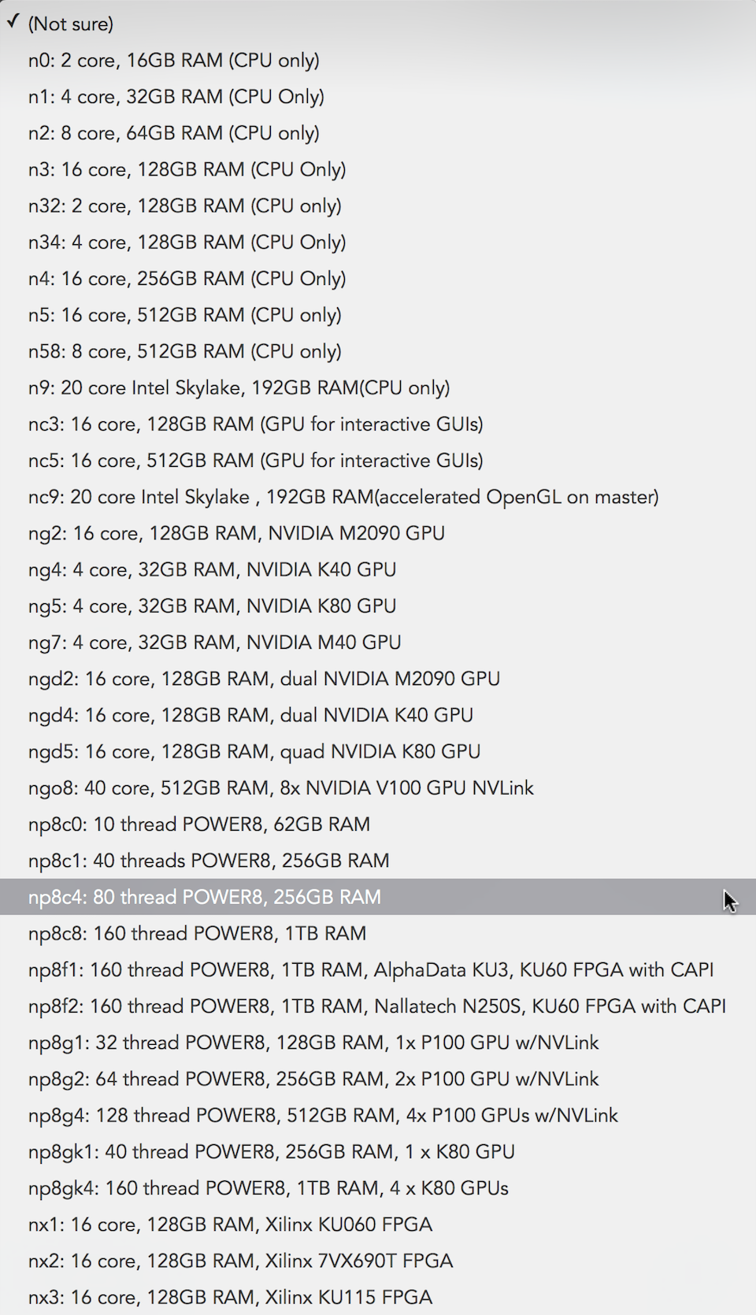Click highlighted np8c4: 80 thread POWER8 item
The image size is (756, 1315).
378,897
